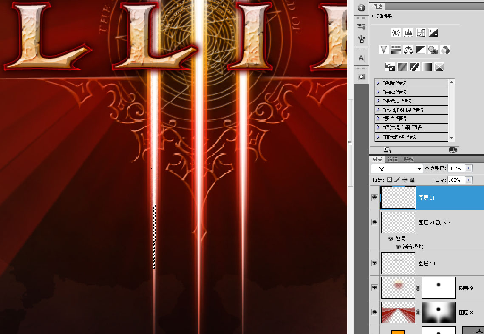This screenshot has height=334, width=484.
Task: Switch adjustments panel to expanded view
Action: coord(387,150)
